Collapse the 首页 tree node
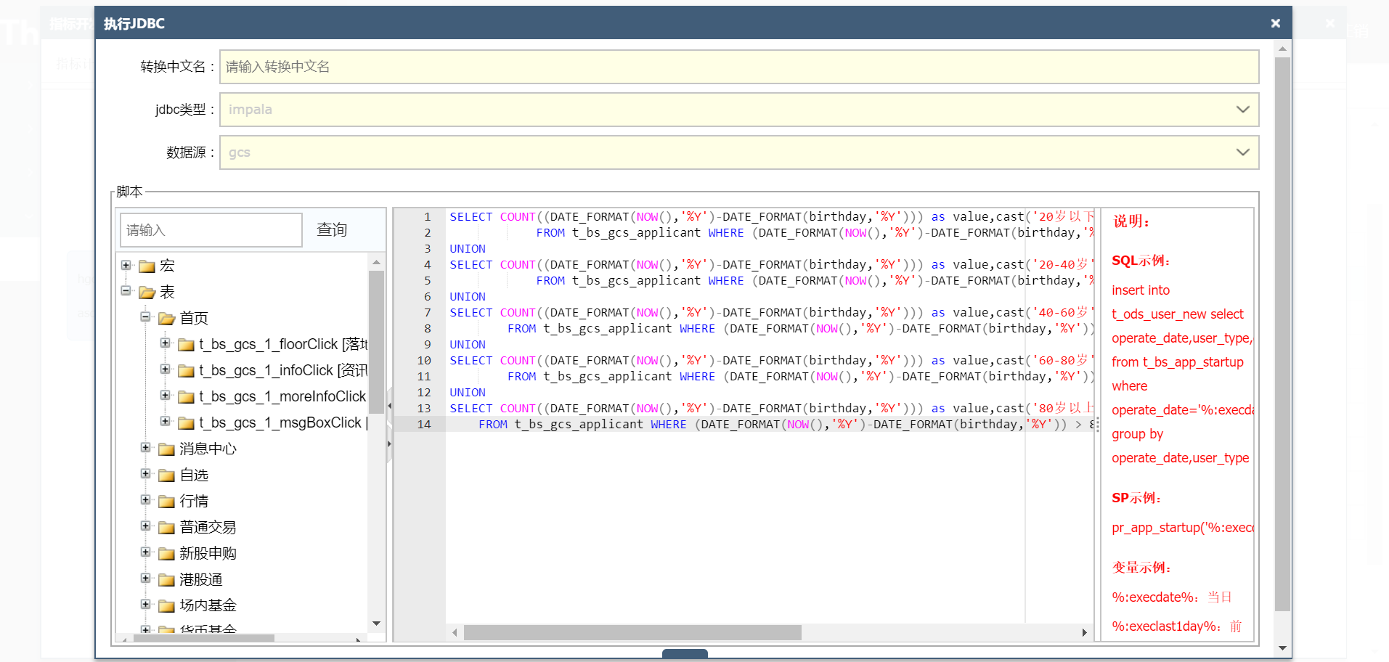 146,317
